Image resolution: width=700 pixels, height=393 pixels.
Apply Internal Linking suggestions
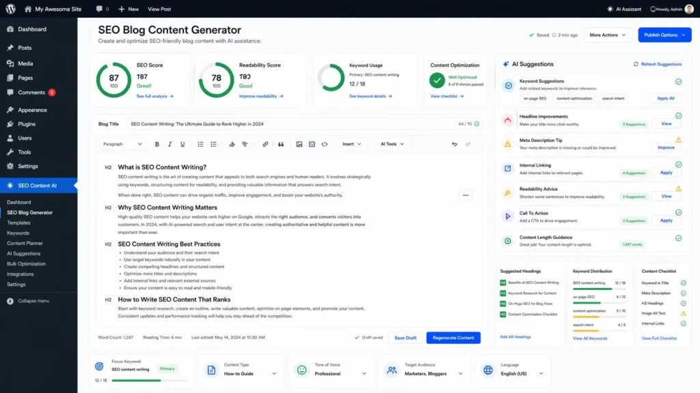point(666,173)
